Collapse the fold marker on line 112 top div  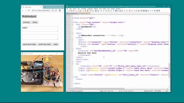(x=73, y=25)
